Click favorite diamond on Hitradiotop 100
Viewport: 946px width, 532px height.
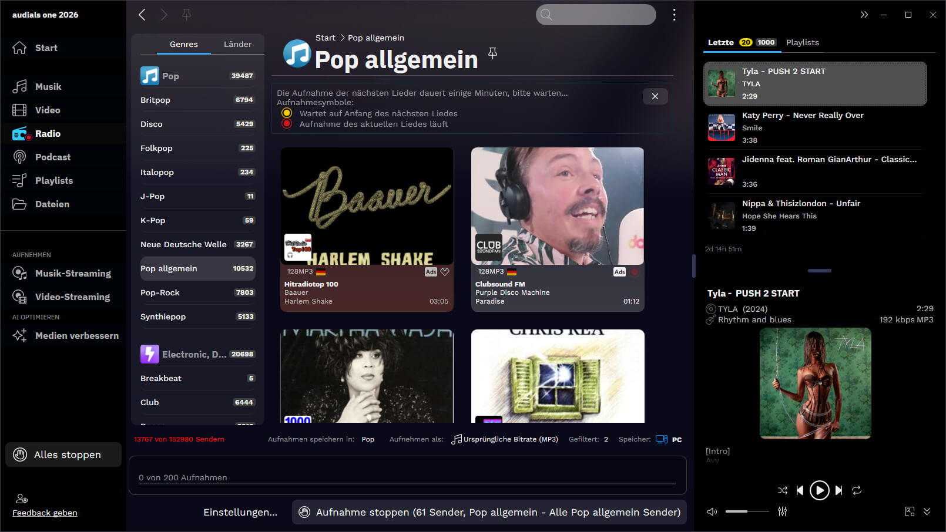445,272
